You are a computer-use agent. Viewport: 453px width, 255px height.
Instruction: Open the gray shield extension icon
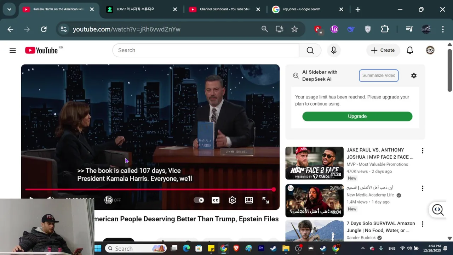[x=368, y=29]
